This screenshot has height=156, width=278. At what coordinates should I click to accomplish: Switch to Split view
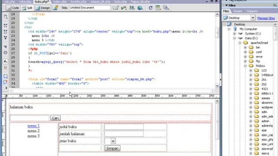pos(27,8)
